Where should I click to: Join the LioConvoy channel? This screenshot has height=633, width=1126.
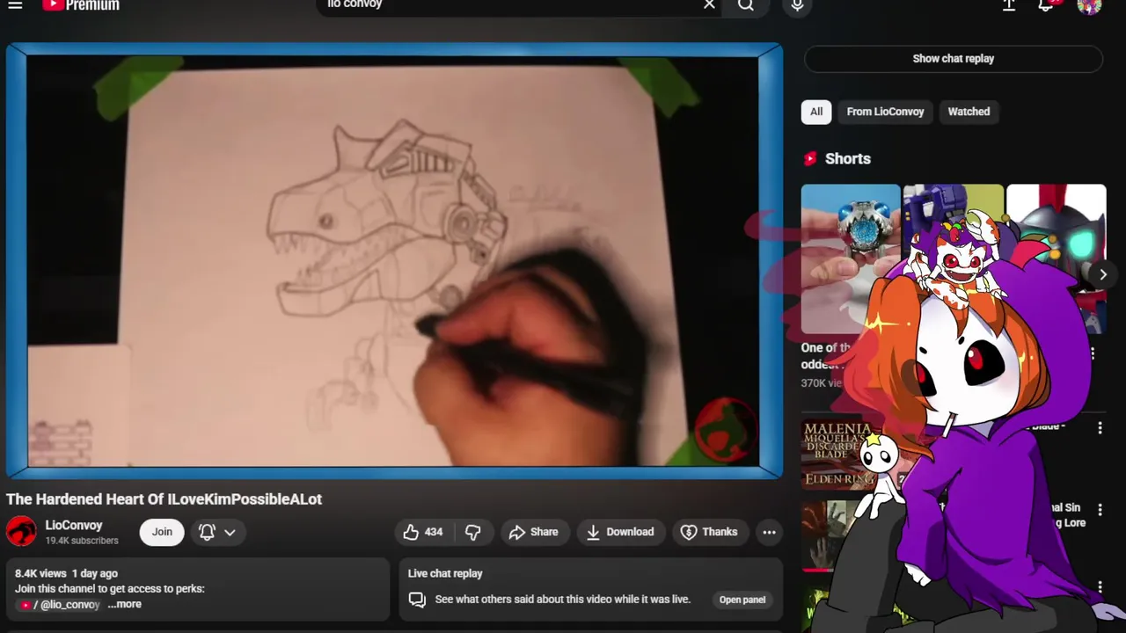[x=162, y=532]
